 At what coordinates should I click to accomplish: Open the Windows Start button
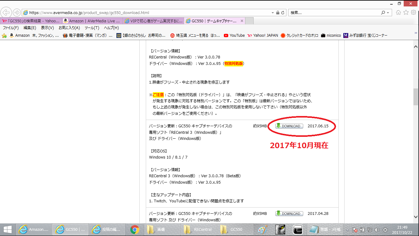coord(8,230)
